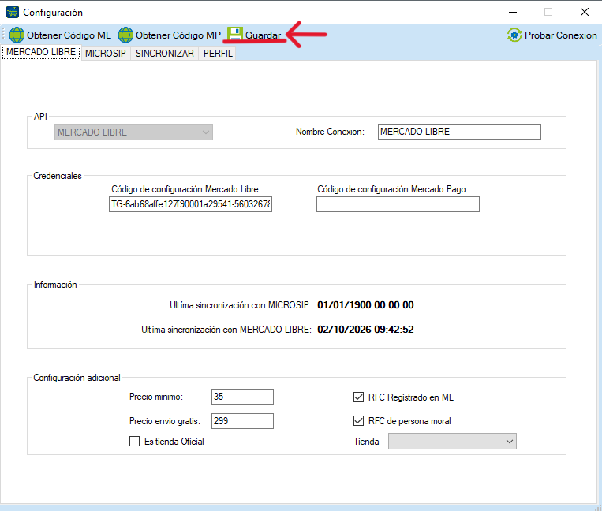Click the Información group heading
This screenshot has width=602, height=511.
click(x=55, y=284)
